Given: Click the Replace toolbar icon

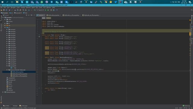Looking at the screenshot, I should point(26,10).
